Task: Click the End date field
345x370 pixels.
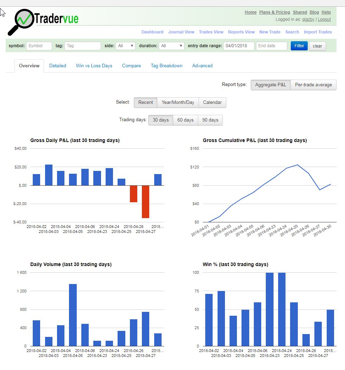Action: [x=271, y=46]
